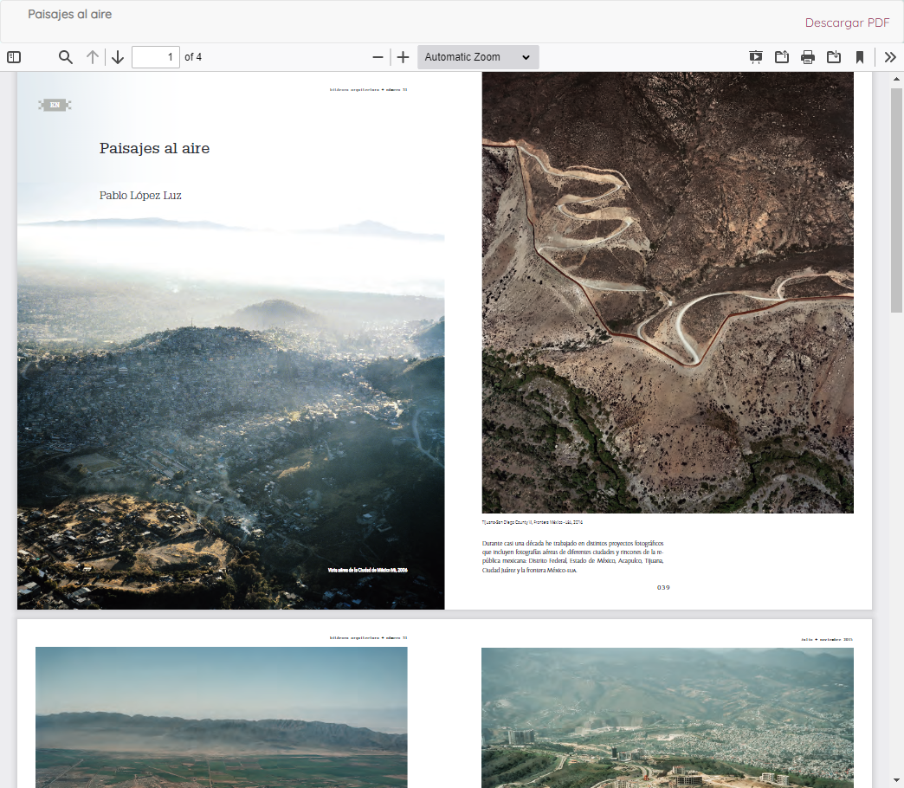This screenshot has height=788, width=904.
Task: Print the PDF document
Action: (x=808, y=57)
